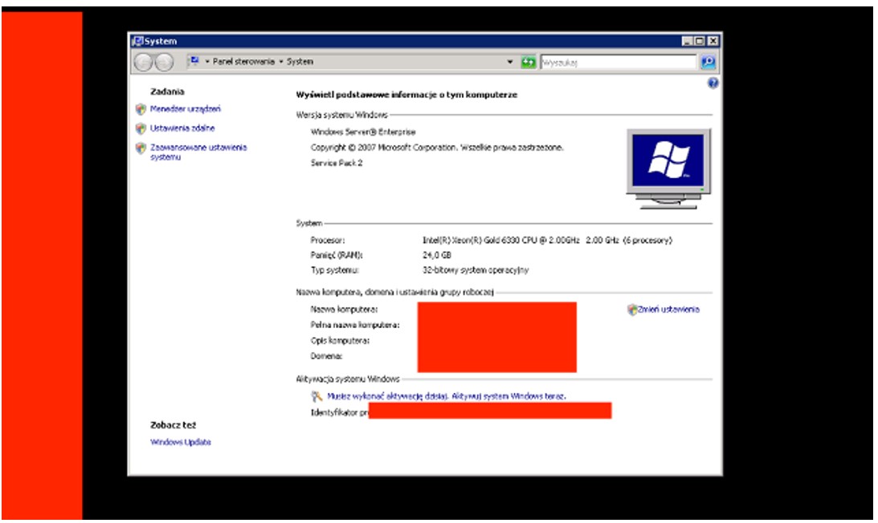Click the Service Pack 2 text
Screen dimensions: 878x523
(337, 163)
